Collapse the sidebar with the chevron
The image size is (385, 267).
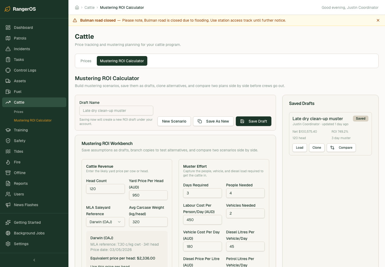pos(34,260)
